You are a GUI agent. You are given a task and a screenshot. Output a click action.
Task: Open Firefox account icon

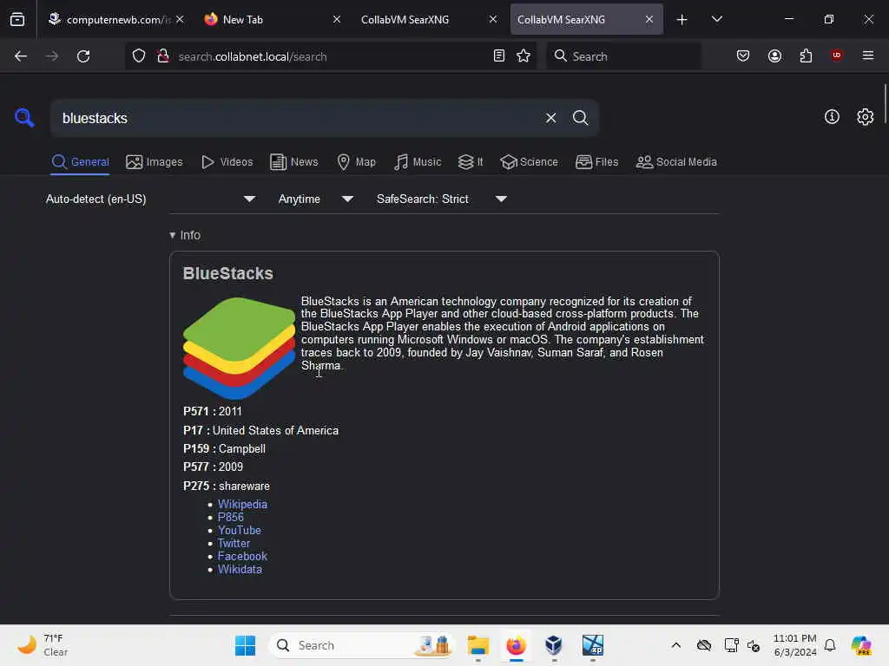(774, 55)
